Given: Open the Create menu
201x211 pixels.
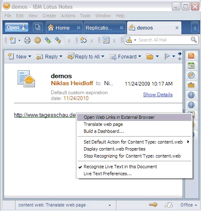Looking at the screenshot, I should [49, 16].
